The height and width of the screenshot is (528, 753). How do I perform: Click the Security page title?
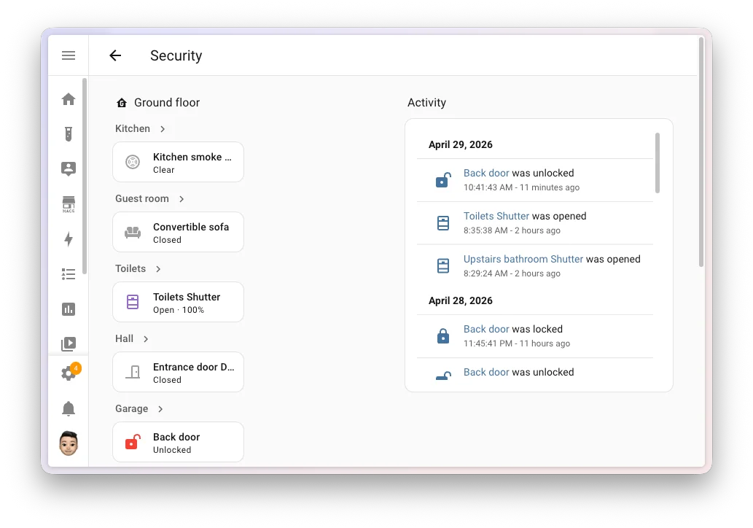(176, 55)
